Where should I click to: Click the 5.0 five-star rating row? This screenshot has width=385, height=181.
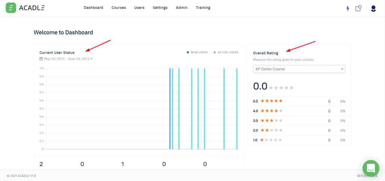pos(299,101)
